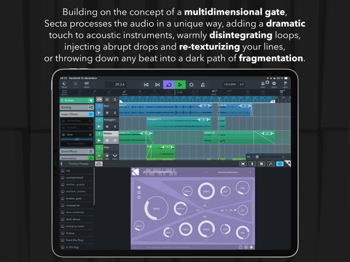Load the broken gate preset

coord(77,198)
